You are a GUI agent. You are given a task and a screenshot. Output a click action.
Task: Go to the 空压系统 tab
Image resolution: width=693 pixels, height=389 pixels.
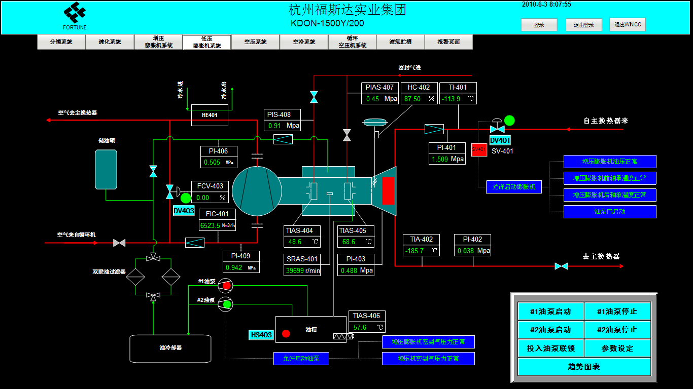[255, 42]
